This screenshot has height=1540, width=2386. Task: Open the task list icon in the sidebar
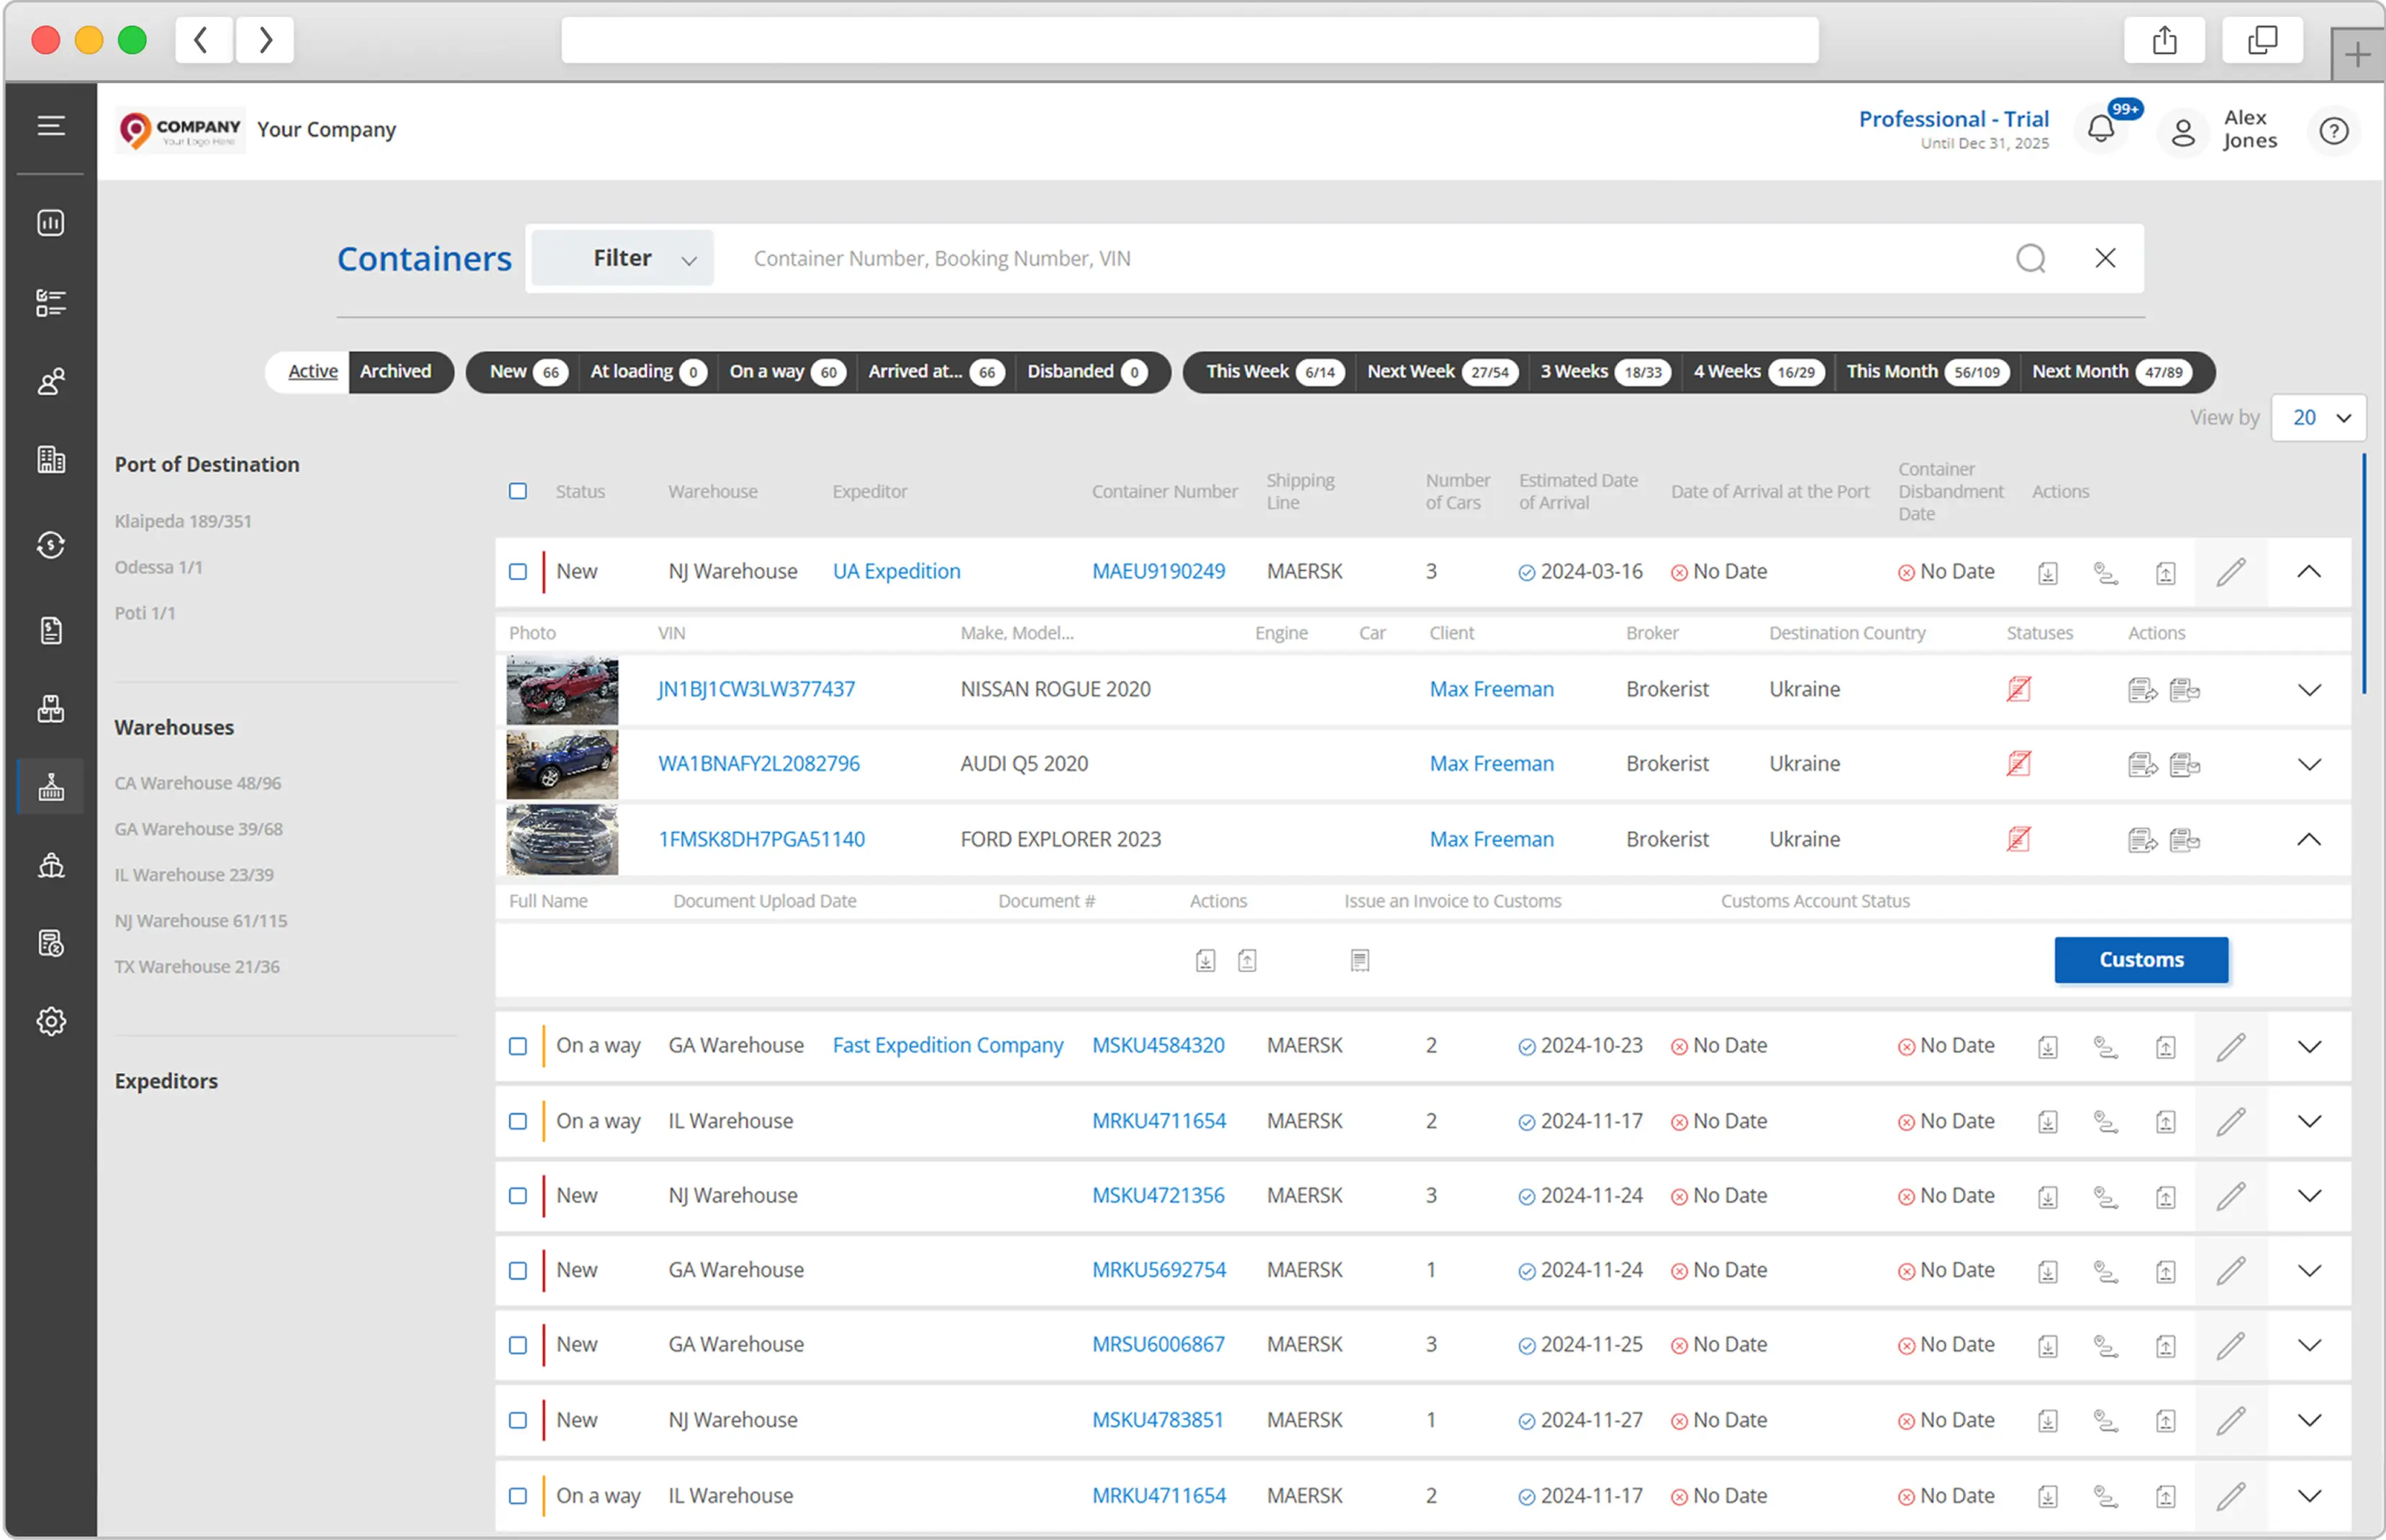51,302
